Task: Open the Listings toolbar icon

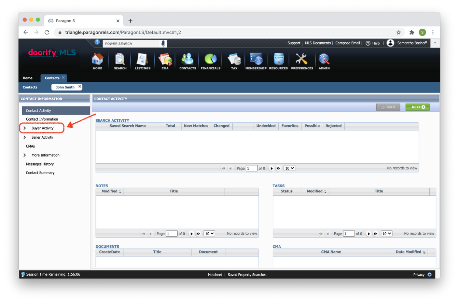Action: [x=142, y=61]
